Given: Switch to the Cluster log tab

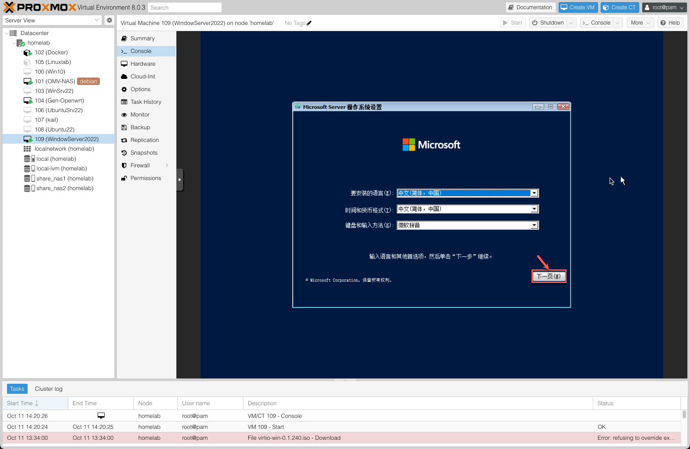Looking at the screenshot, I should pyautogui.click(x=49, y=389).
